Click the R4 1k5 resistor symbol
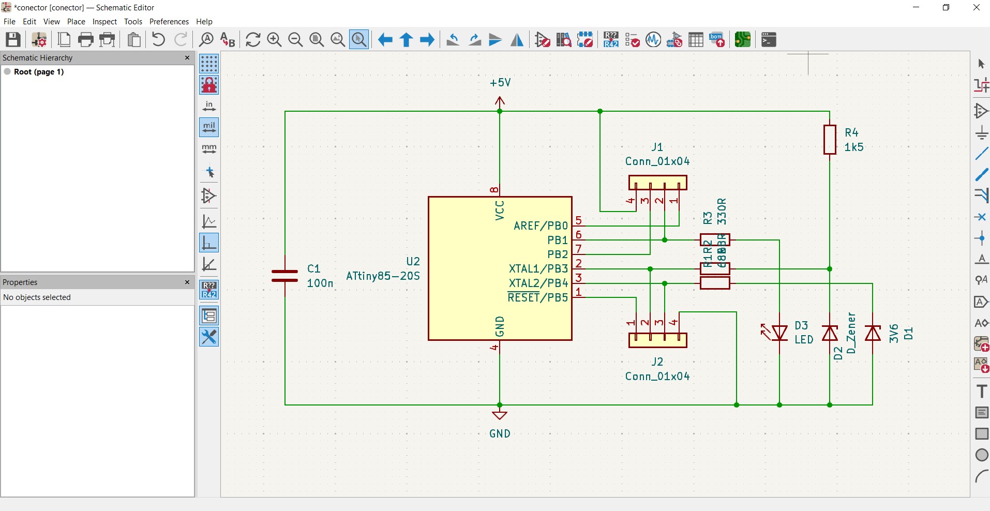 click(830, 140)
